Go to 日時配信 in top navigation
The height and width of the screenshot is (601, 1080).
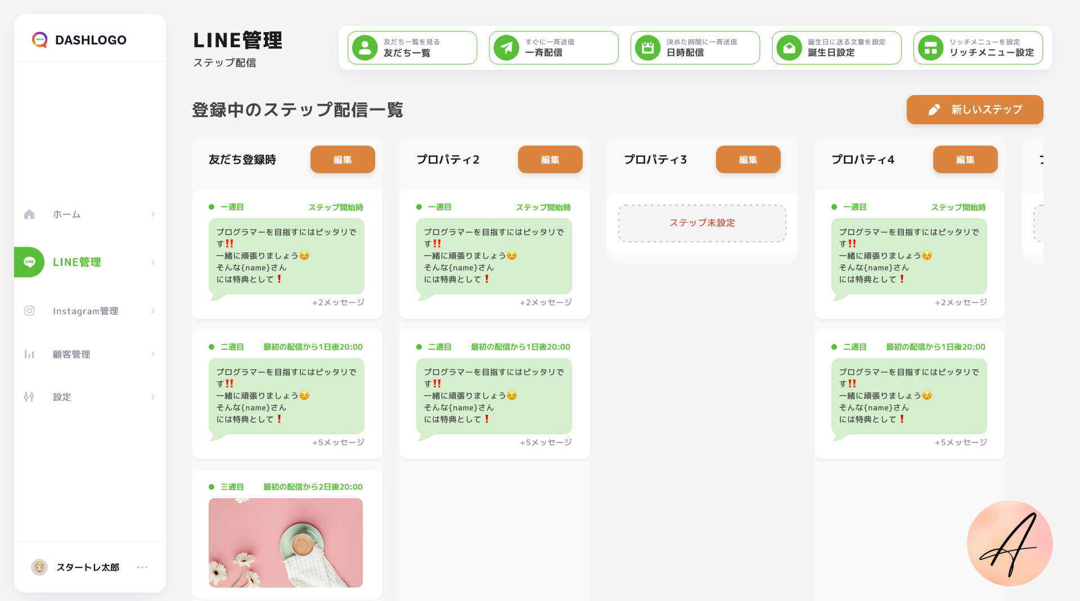695,48
